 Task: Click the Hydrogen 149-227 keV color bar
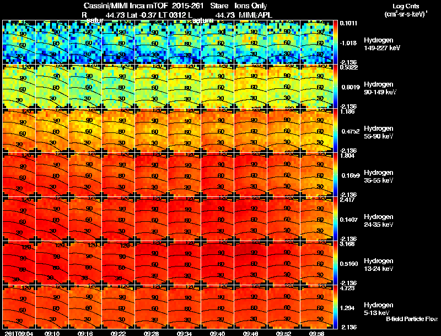[335, 42]
